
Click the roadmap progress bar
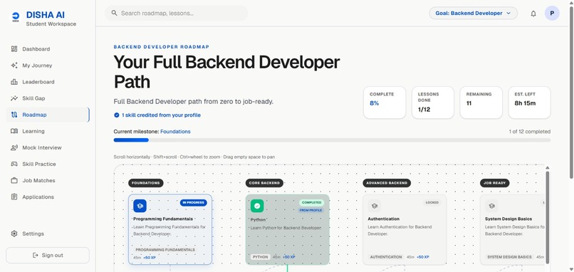click(332, 140)
